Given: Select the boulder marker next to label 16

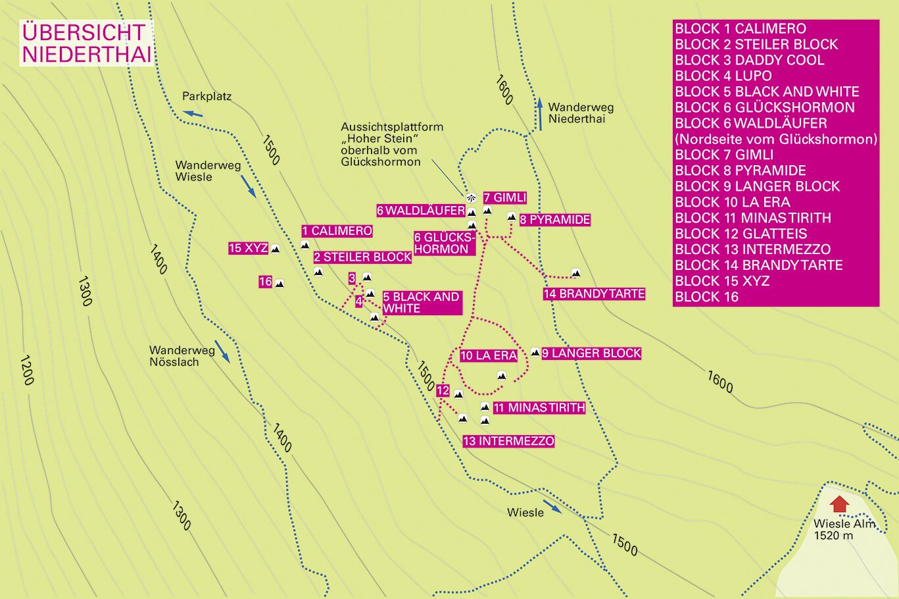Looking at the screenshot, I should [279, 283].
